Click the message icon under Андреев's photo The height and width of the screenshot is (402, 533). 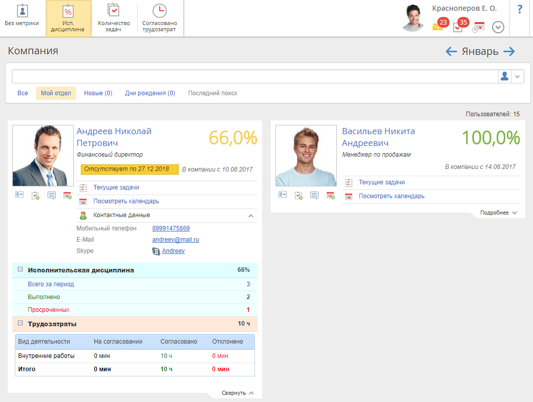[52, 195]
